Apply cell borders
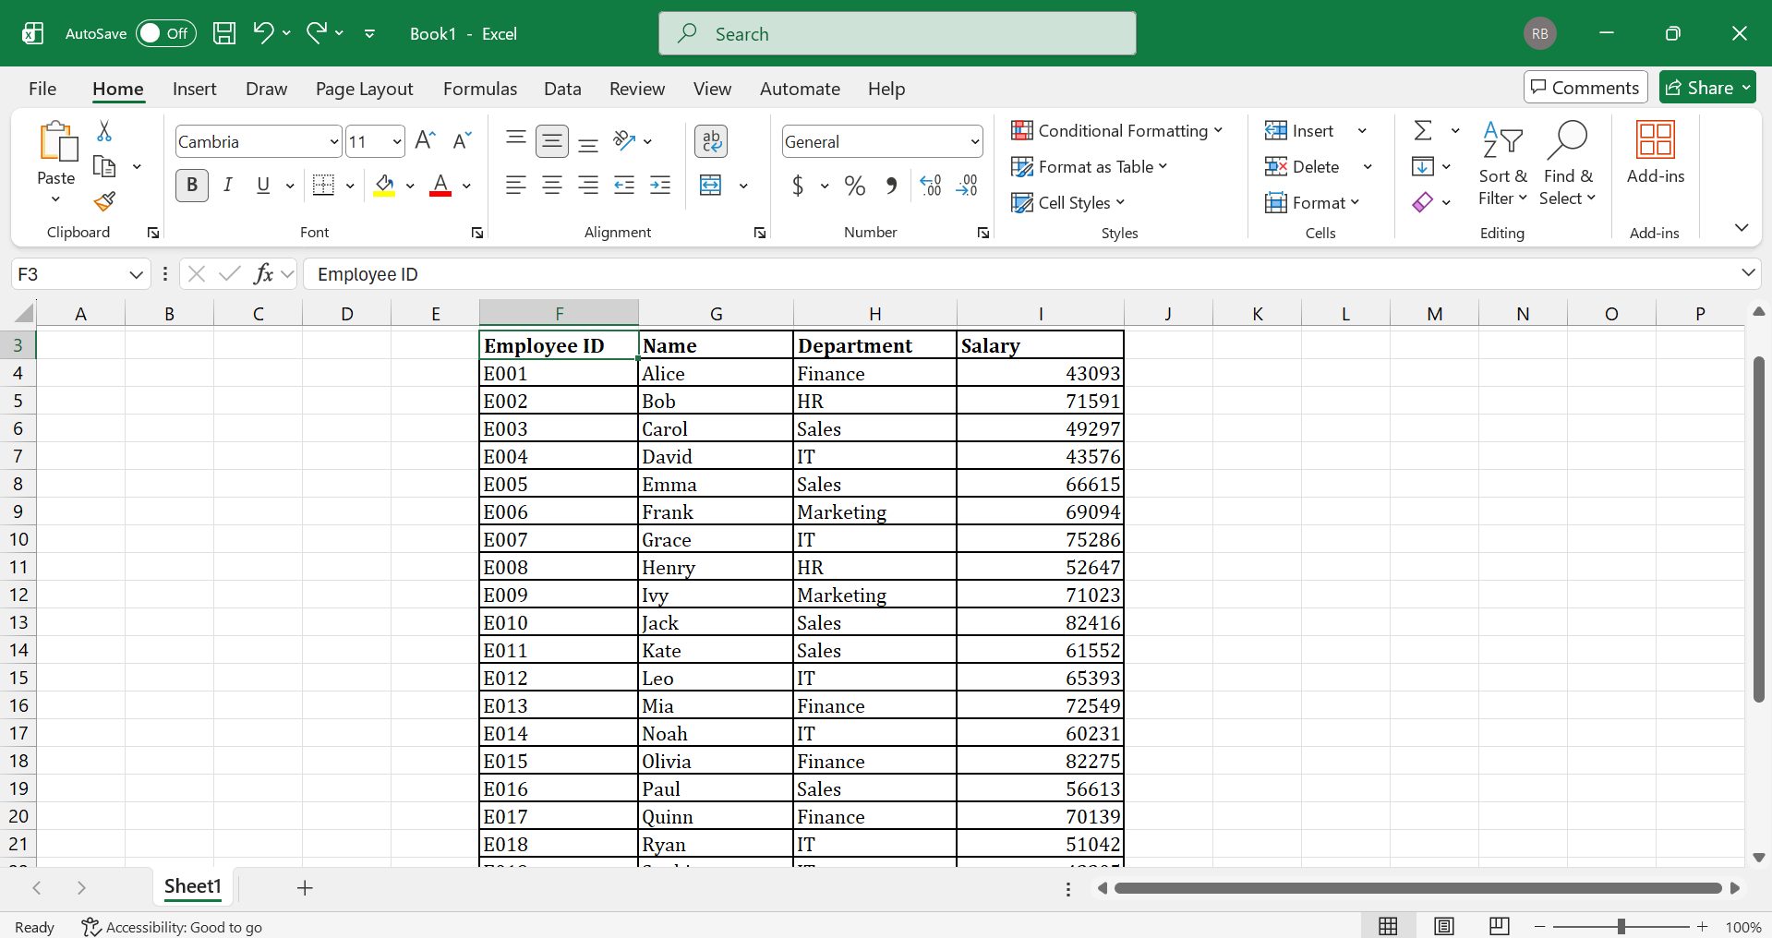This screenshot has width=1772, height=938. pyautogui.click(x=323, y=185)
